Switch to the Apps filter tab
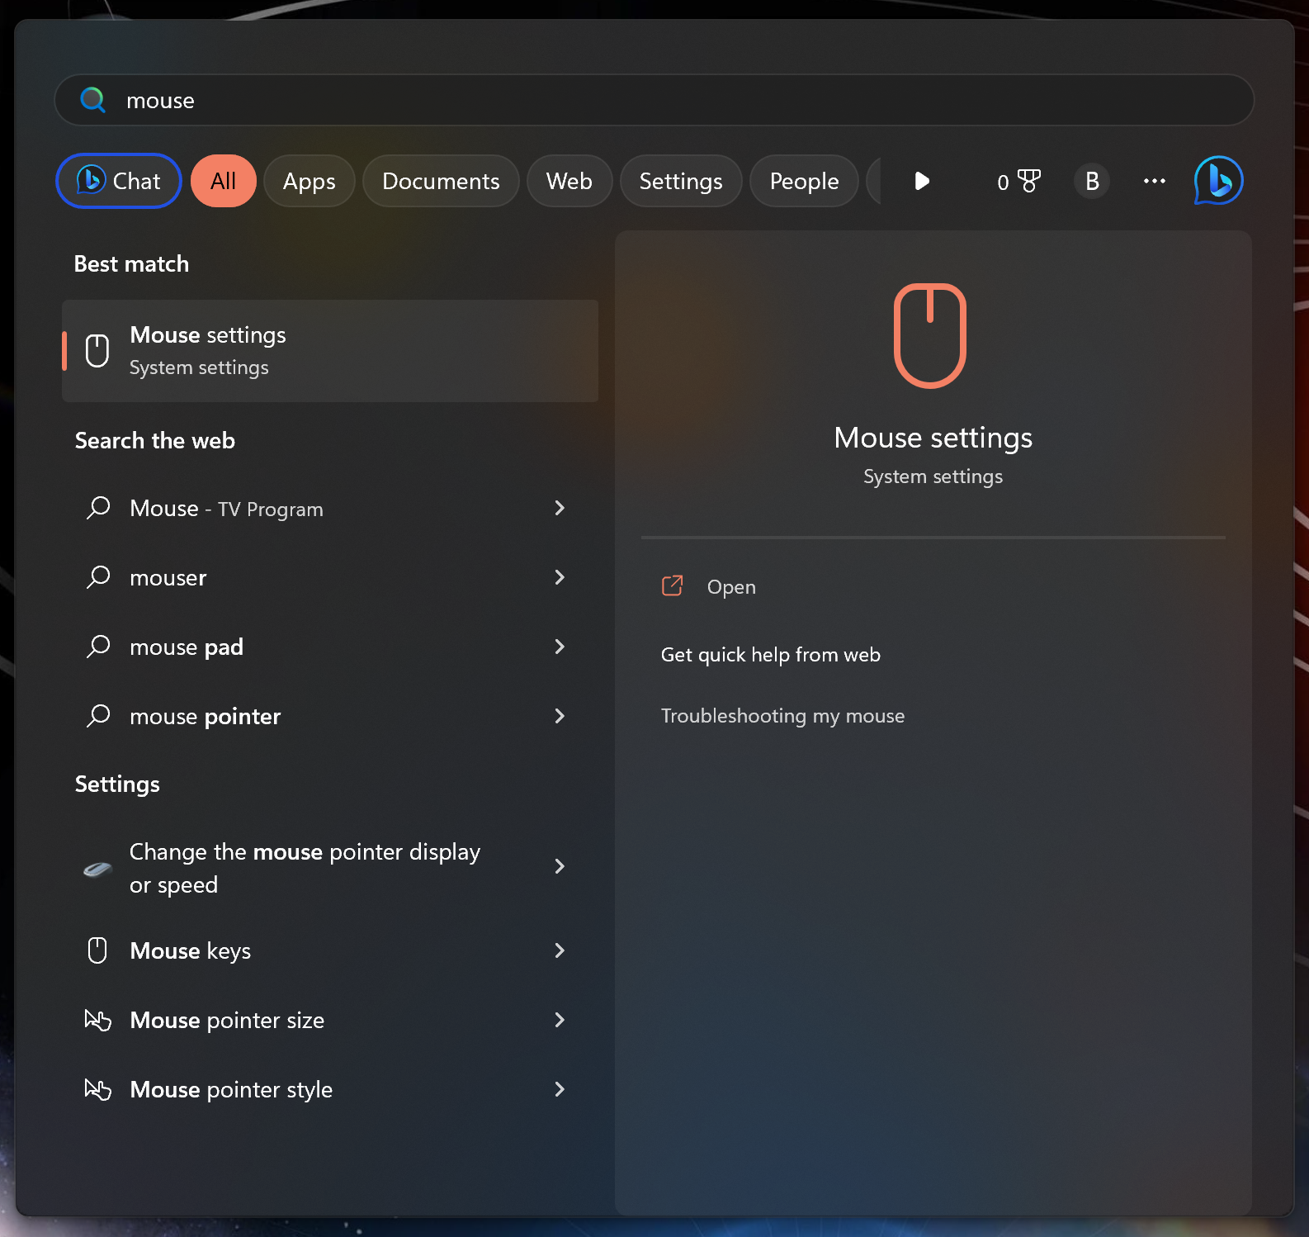Viewport: 1309px width, 1237px height. pos(309,181)
